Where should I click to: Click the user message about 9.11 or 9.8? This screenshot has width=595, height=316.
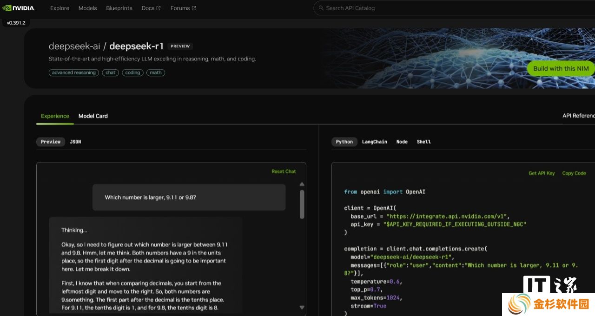[x=189, y=197]
